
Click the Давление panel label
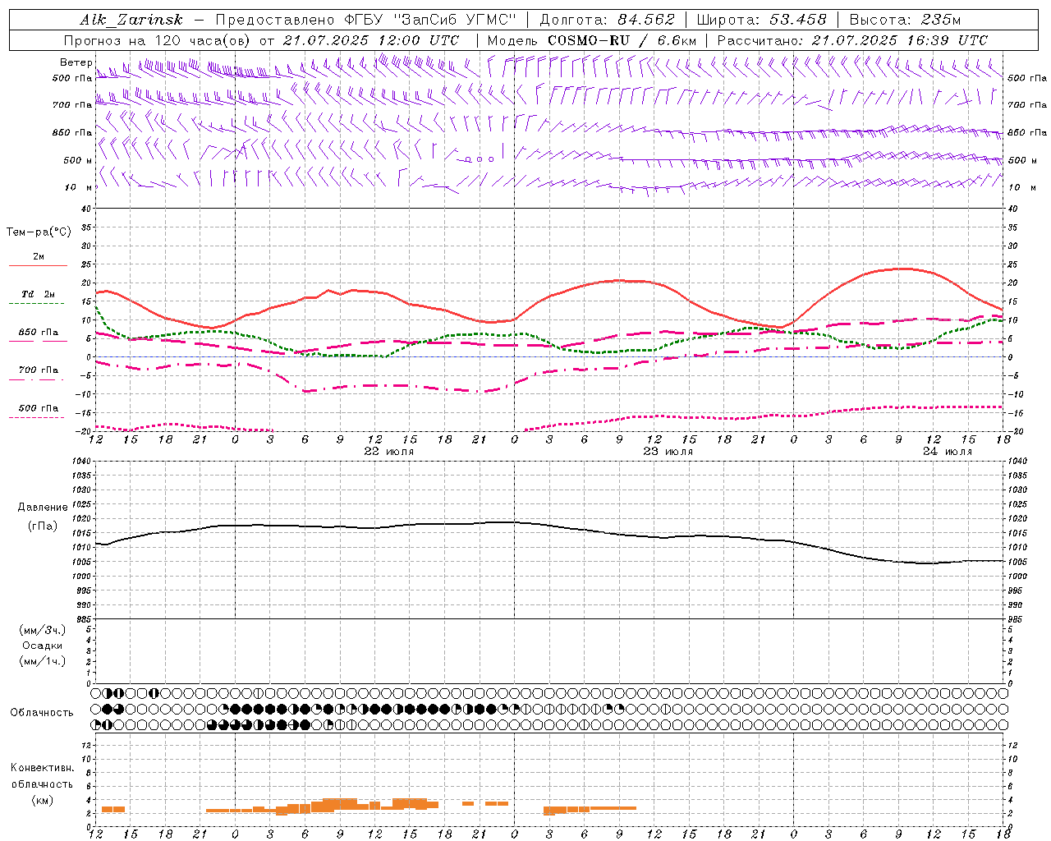pyautogui.click(x=43, y=508)
